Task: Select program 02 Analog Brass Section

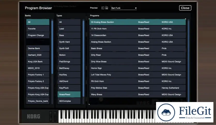Action: (137, 22)
